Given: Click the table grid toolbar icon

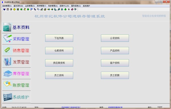Looking at the screenshot, I should 8,9.
